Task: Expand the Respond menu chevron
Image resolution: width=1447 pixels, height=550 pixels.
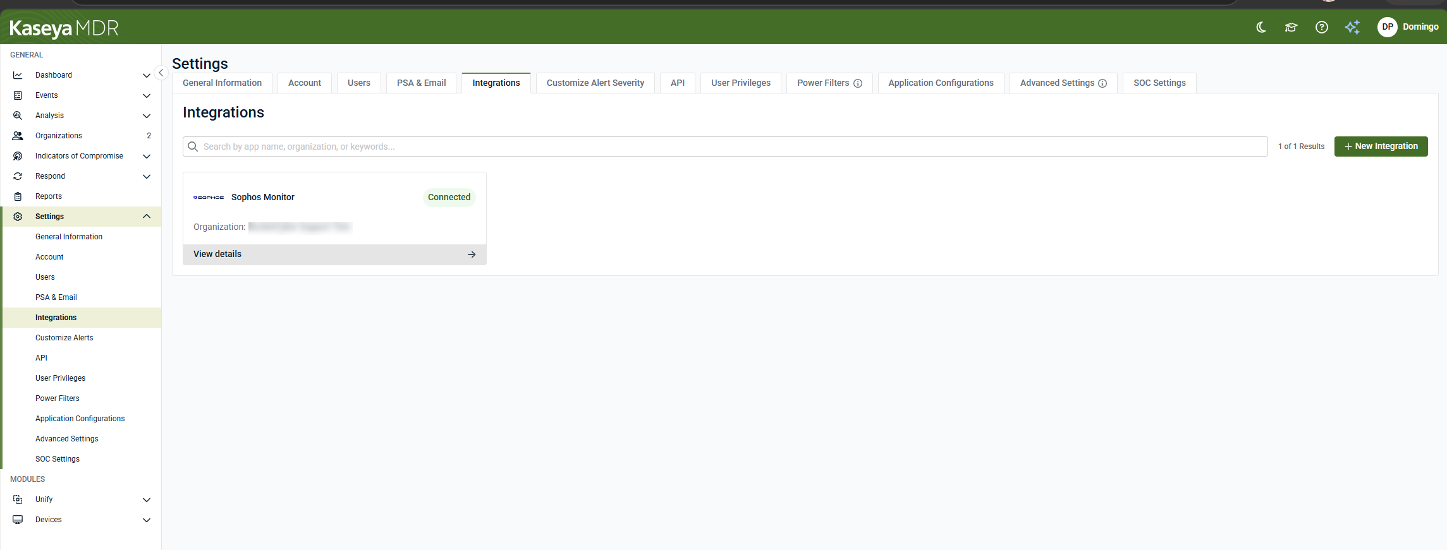Action: (x=147, y=176)
